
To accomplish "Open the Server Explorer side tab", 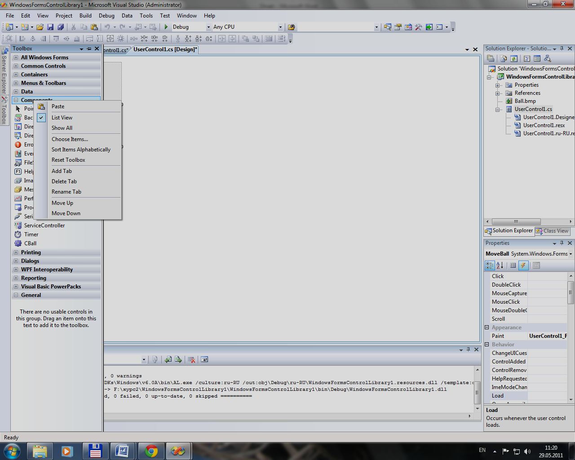I will click(4, 71).
